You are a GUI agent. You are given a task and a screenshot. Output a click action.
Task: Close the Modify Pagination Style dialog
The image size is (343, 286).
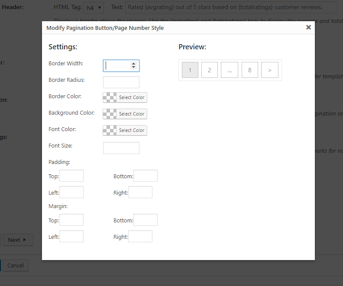point(308,27)
